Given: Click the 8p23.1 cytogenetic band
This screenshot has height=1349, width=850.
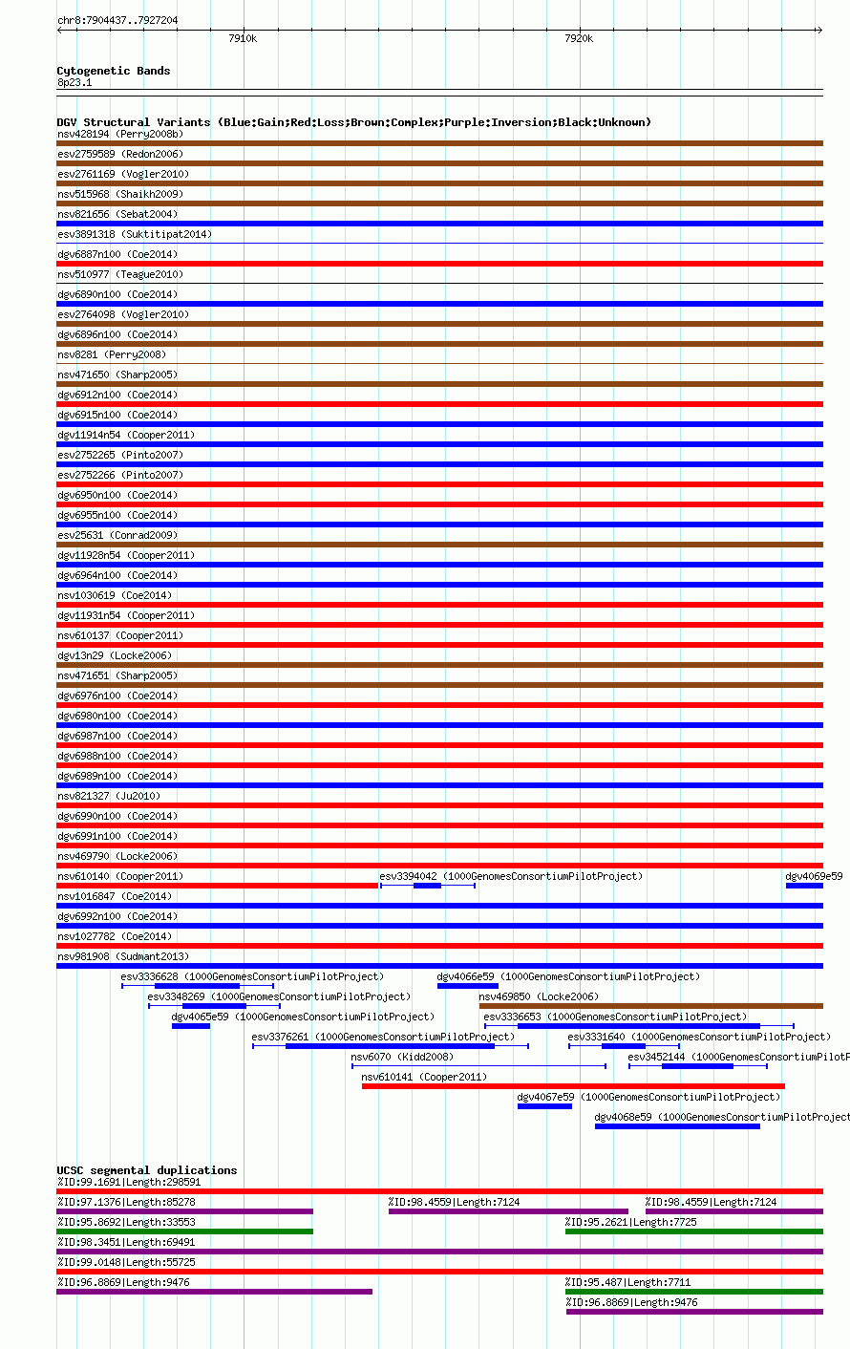Looking at the screenshot, I should click(x=74, y=82).
